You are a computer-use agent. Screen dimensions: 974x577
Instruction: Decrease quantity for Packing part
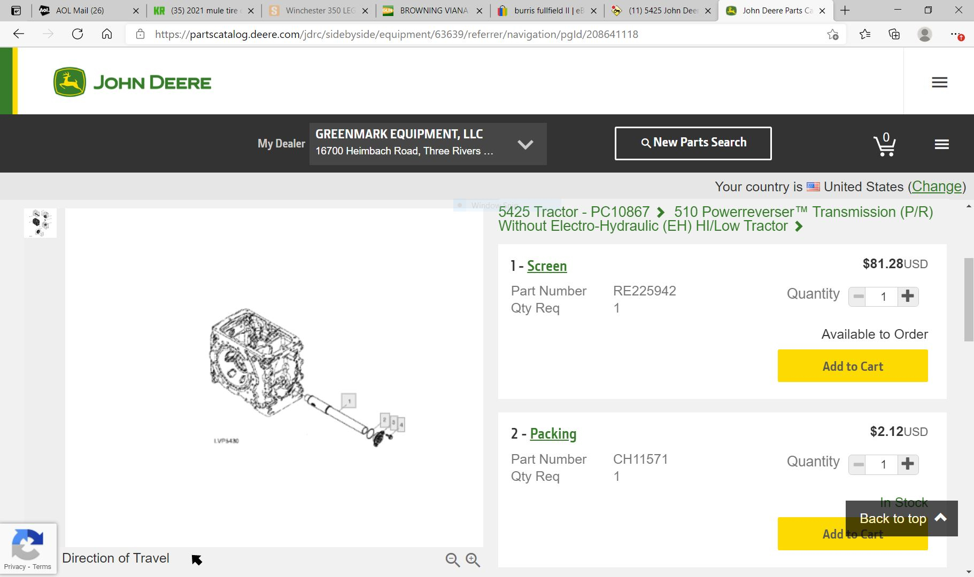pyautogui.click(x=859, y=464)
